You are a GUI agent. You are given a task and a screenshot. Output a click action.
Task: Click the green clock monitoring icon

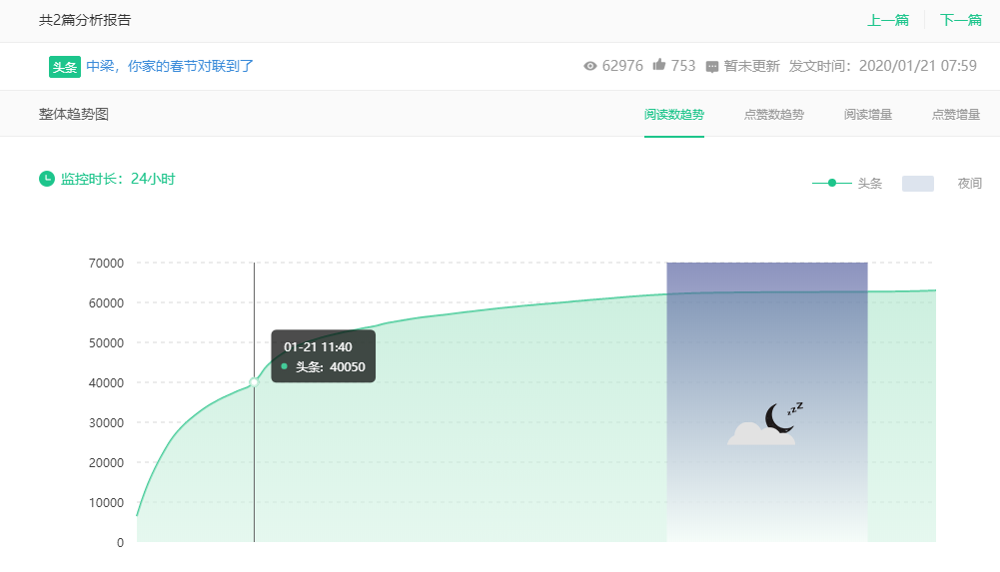(46, 179)
